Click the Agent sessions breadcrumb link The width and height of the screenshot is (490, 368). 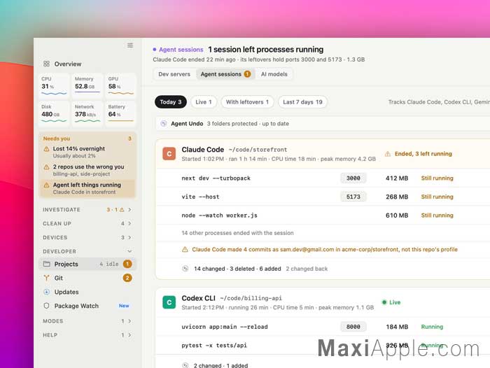click(181, 50)
